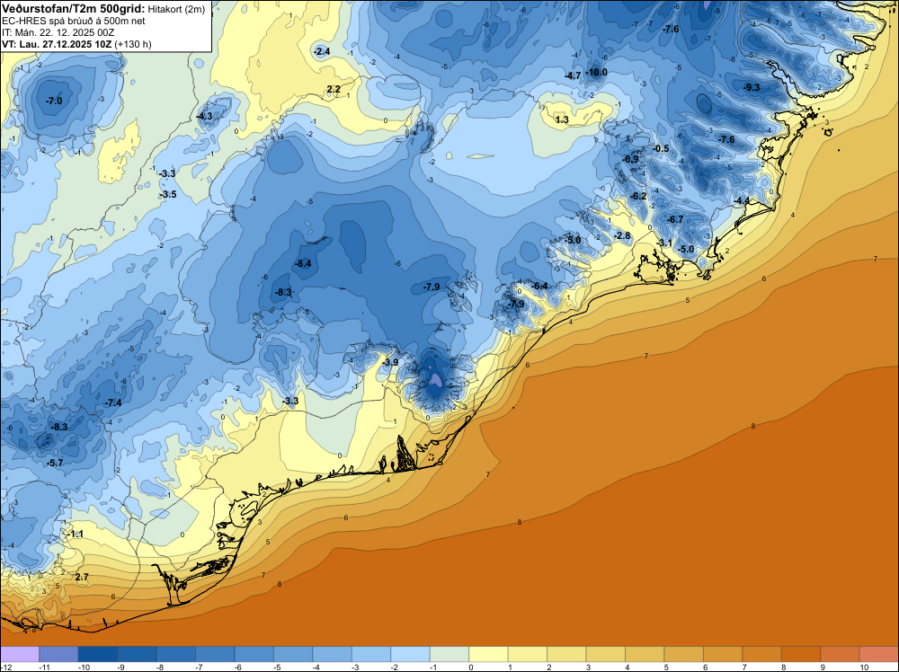Viewport: 899px width, 672px height.
Task: Click the '-2.8' temperature label
Action: coord(622,235)
